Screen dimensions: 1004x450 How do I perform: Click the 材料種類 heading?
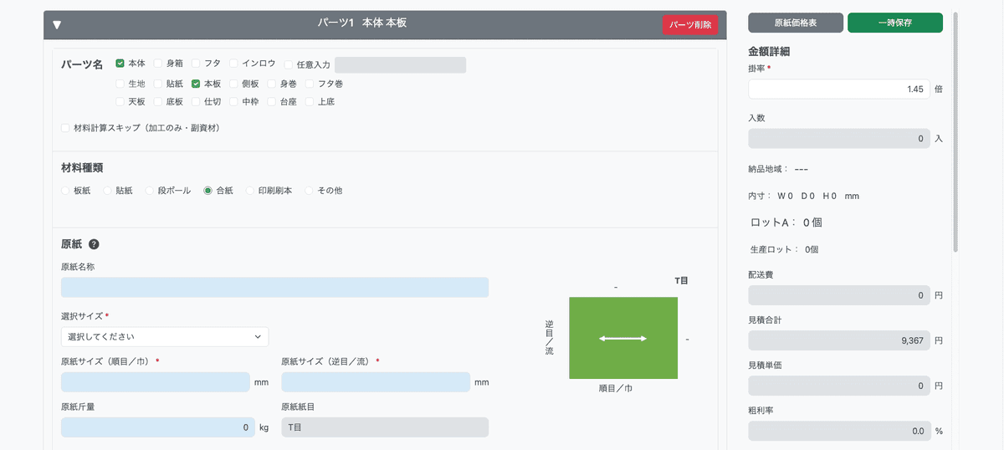pos(82,168)
